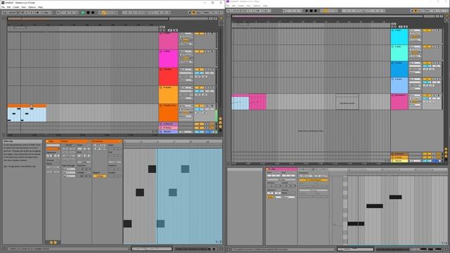Screen dimensions: 450x253
Task: Open envelope device chooser in left clip view
Action: [99, 145]
